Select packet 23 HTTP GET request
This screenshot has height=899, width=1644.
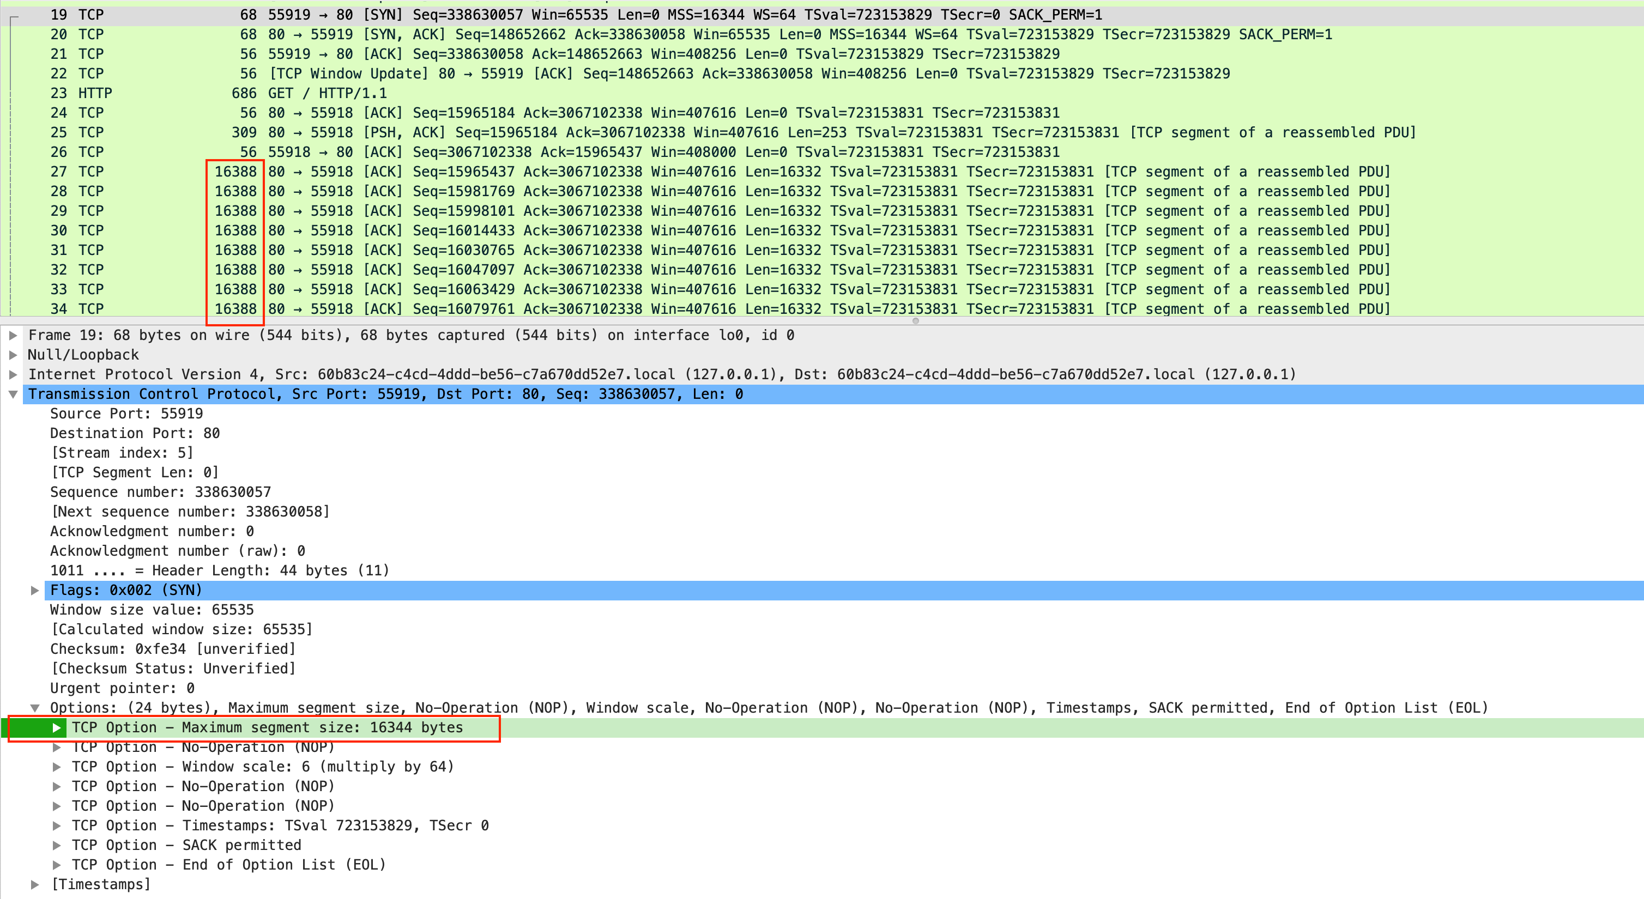pyautogui.click(x=327, y=93)
